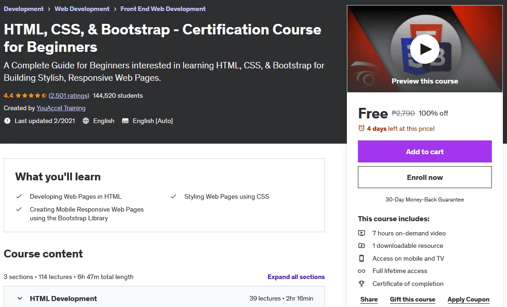Screen dimensions: 507x307
Task: Click 4 days left at this price
Action: pyautogui.click(x=401, y=128)
